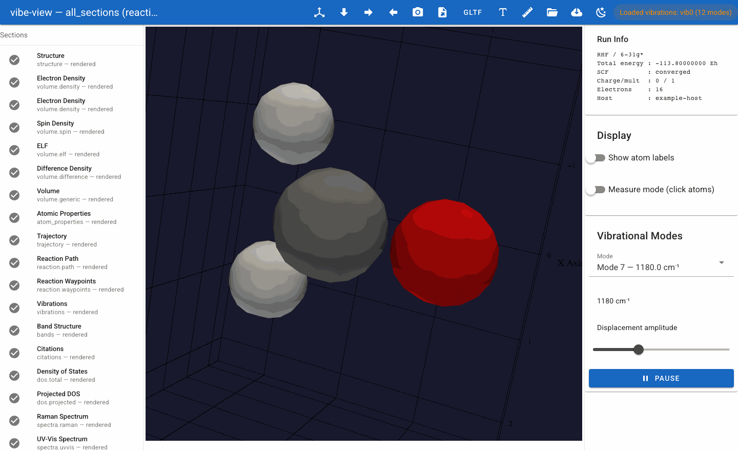
Task: Open the Vibrations section
Action: [71, 308]
